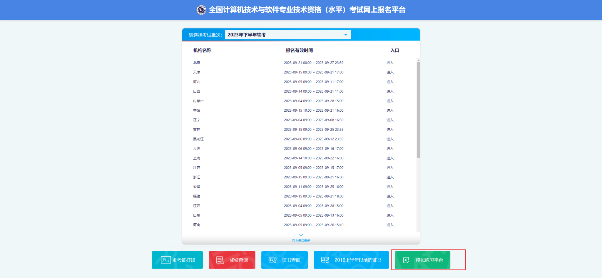The image size is (602, 278).
Task: Open 准考证打印 button
Action: click(177, 260)
